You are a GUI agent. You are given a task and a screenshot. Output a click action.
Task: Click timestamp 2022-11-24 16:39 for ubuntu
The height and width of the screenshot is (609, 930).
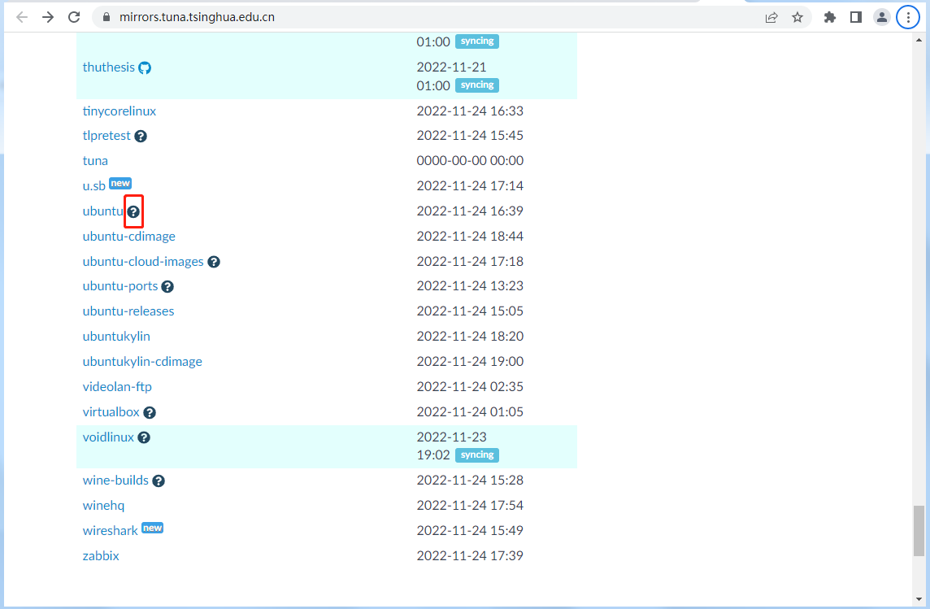click(x=470, y=211)
